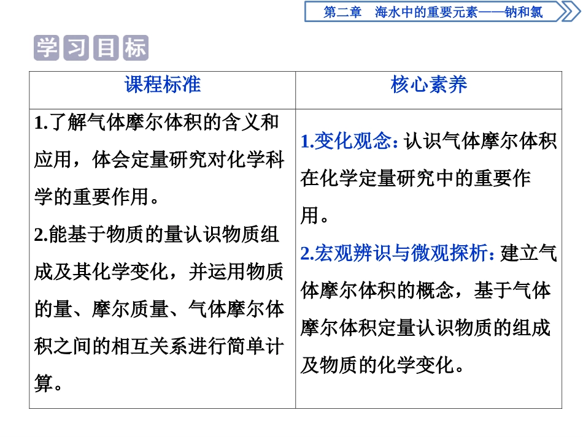
Task: Click the text '建立气' after the blue heading
Action: [x=529, y=253]
